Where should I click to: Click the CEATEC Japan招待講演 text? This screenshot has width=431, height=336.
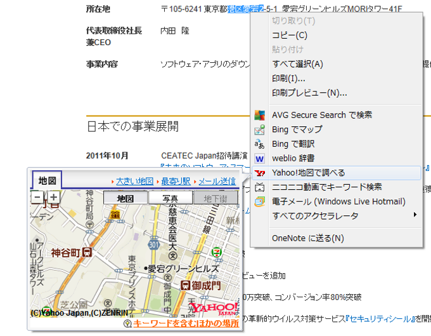click(204, 156)
